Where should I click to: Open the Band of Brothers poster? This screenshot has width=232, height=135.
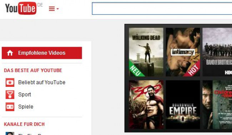coord(217,52)
